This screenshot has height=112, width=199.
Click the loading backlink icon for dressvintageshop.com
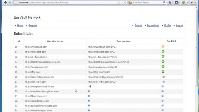164,77
